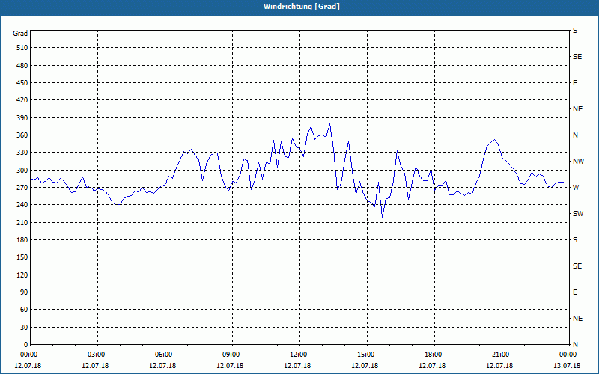
Task: Click the 12.07.18 date below 21:00
Action: [499, 366]
